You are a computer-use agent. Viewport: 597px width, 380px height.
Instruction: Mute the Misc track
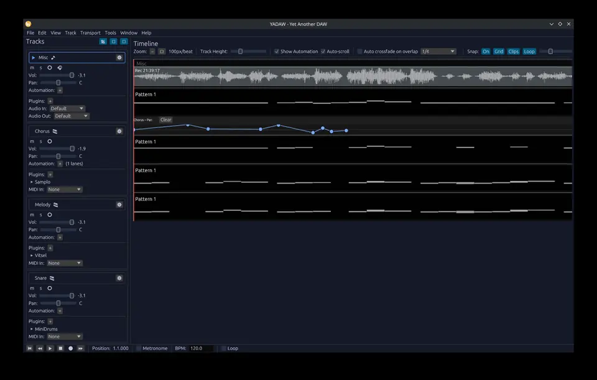point(32,68)
